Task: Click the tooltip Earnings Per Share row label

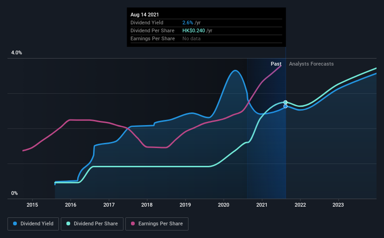Action: 152,38
